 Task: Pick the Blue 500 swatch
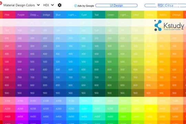pos(60,62)
